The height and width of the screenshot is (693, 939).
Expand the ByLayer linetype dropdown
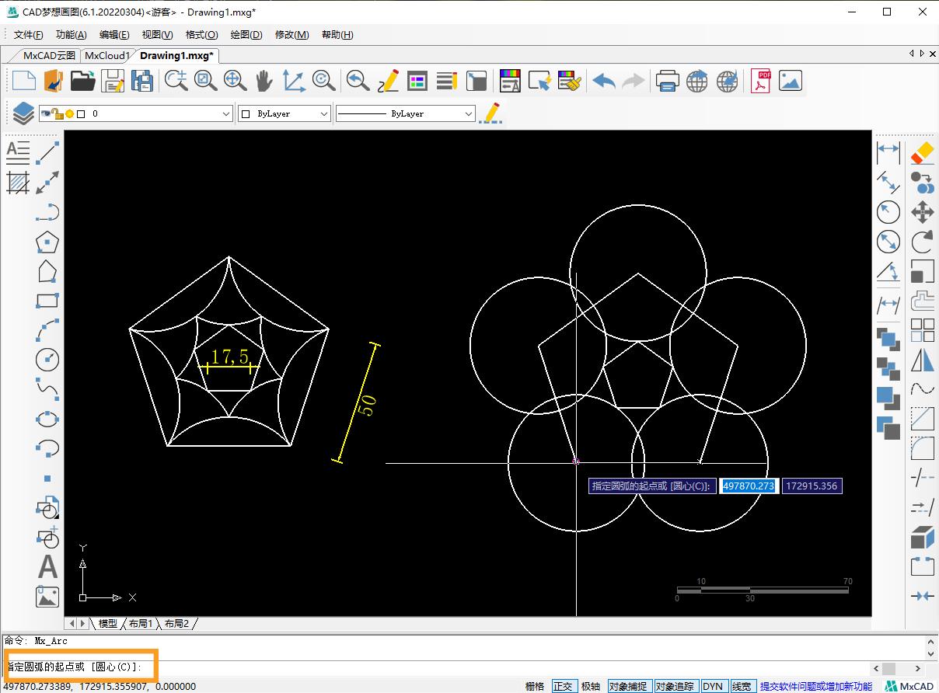(x=468, y=113)
